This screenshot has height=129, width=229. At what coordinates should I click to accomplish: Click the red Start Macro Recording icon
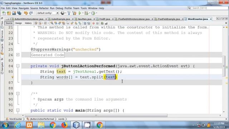pos(93,23)
